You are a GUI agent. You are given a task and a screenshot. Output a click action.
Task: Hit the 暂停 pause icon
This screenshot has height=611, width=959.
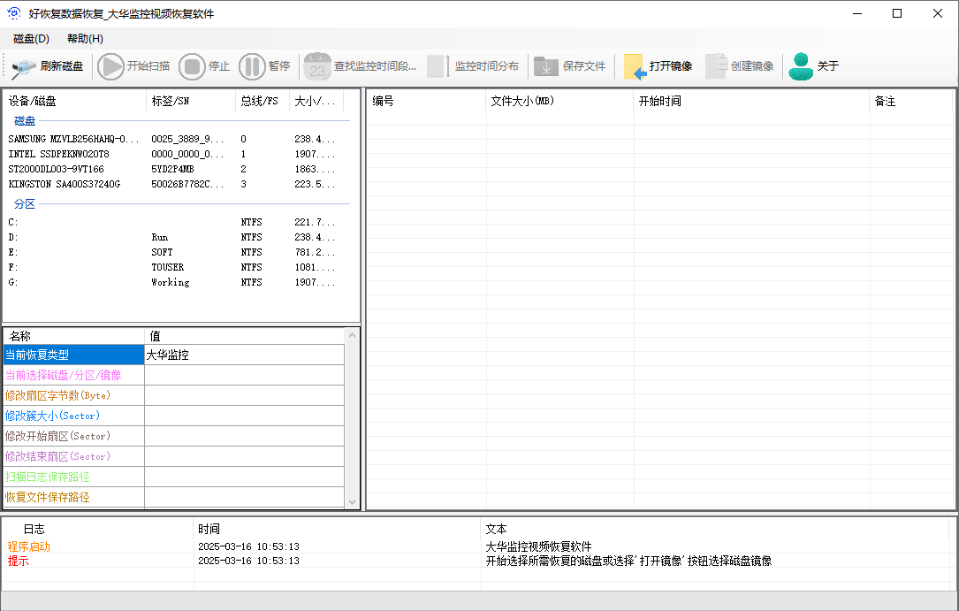click(252, 66)
